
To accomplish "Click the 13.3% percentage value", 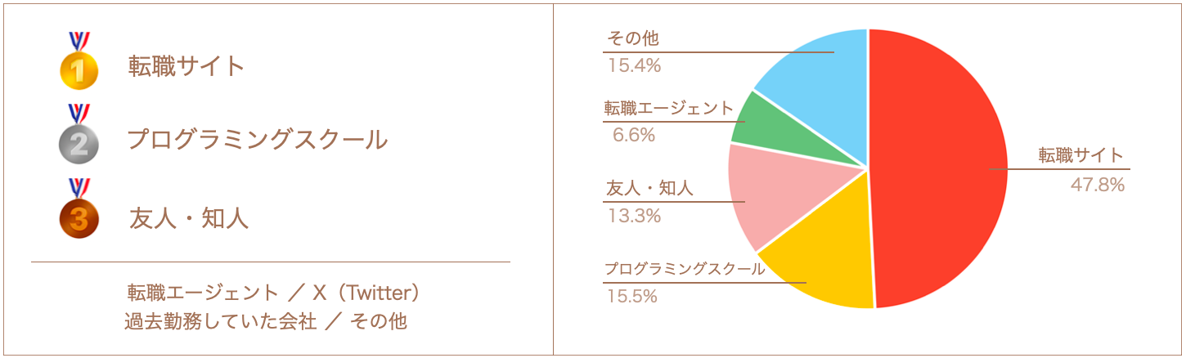I will (x=634, y=216).
